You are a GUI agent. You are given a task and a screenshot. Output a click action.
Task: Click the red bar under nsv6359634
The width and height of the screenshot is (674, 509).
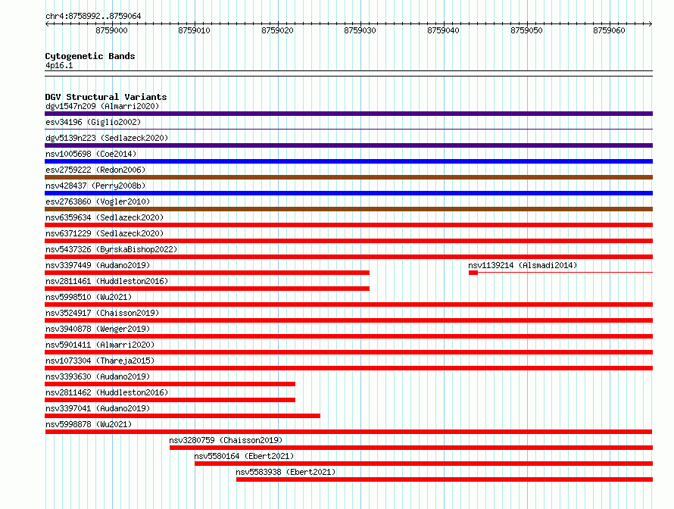click(348, 225)
